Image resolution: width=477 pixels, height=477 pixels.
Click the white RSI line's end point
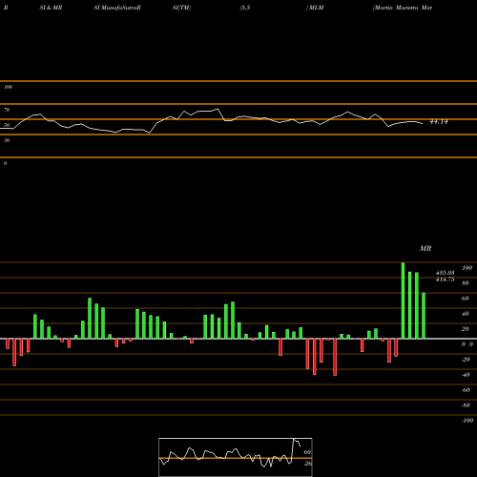tap(423, 123)
